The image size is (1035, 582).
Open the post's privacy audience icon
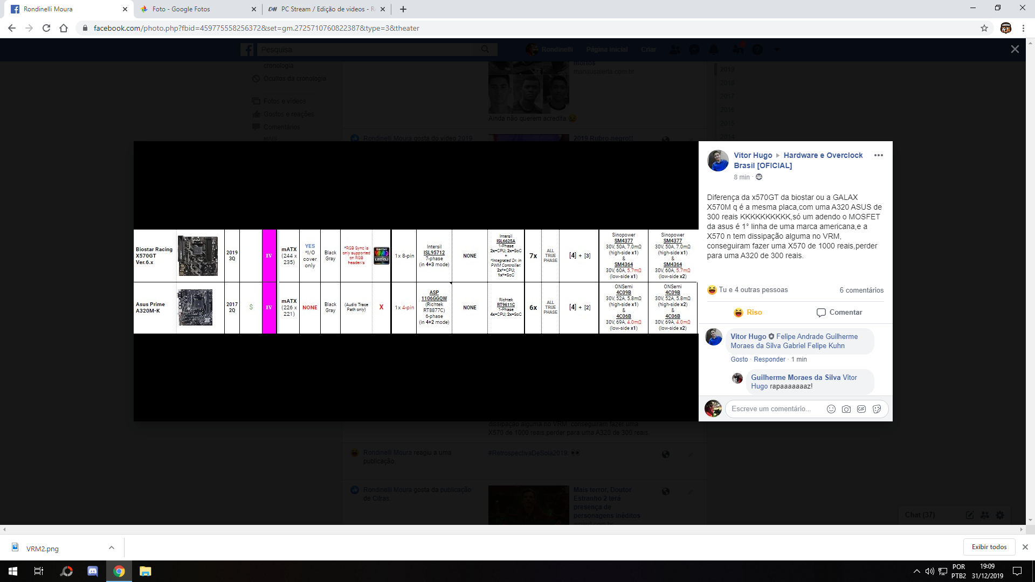pos(759,177)
